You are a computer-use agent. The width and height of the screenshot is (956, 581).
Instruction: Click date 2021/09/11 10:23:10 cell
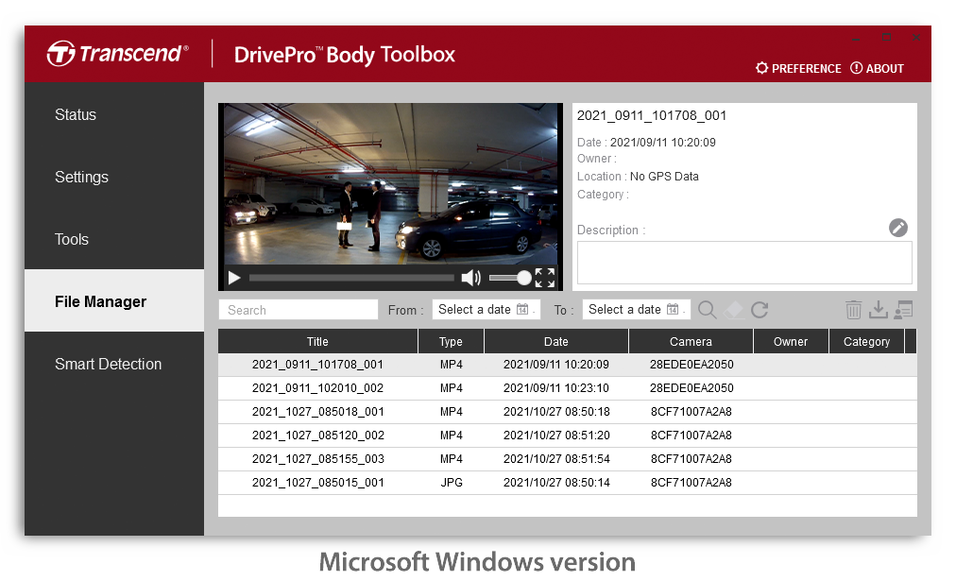(556, 388)
